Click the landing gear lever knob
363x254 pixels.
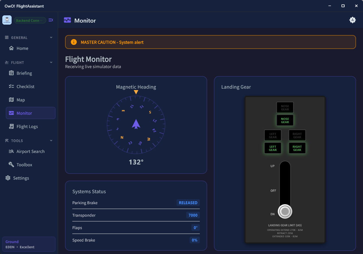(x=285, y=211)
